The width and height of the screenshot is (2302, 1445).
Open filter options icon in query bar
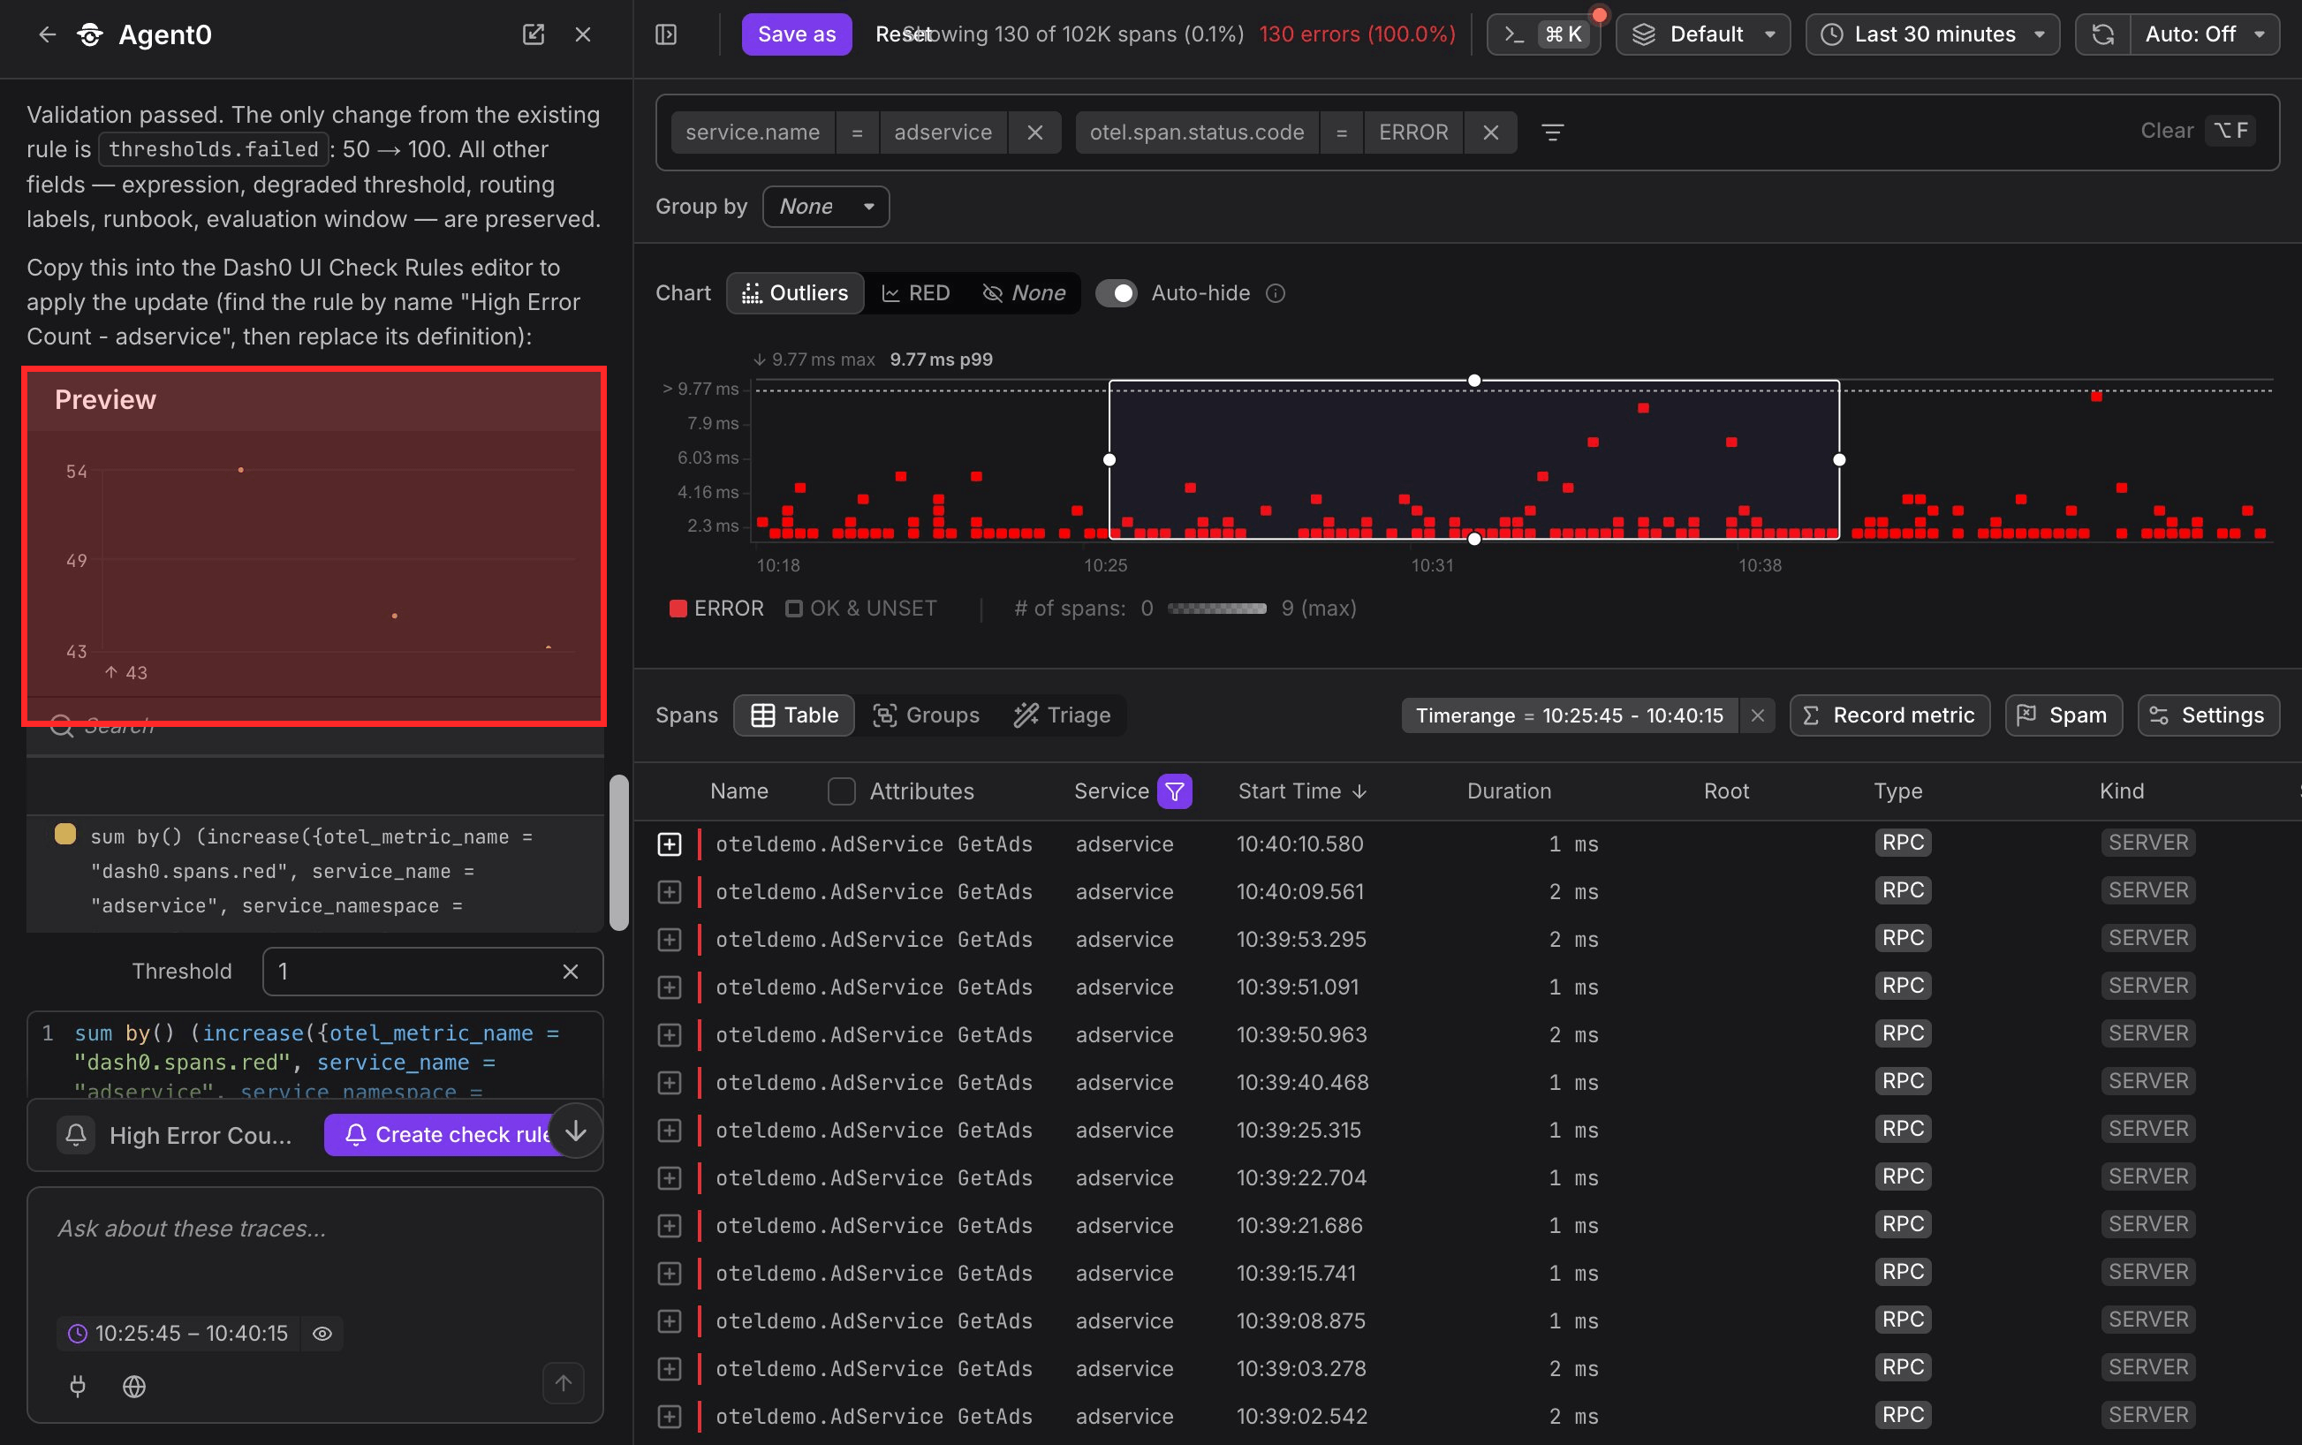click(1553, 132)
